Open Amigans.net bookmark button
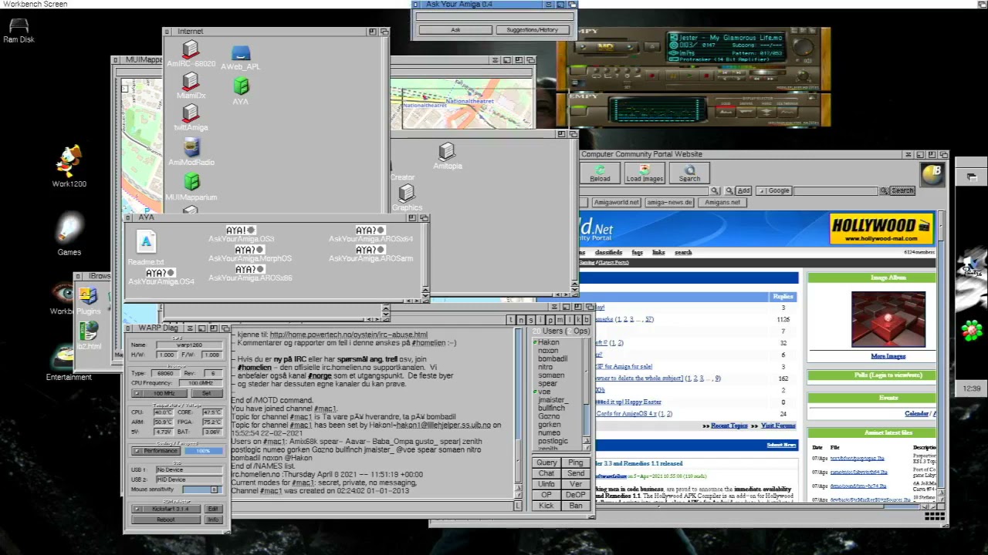This screenshot has height=555, width=988. pyautogui.click(x=722, y=202)
